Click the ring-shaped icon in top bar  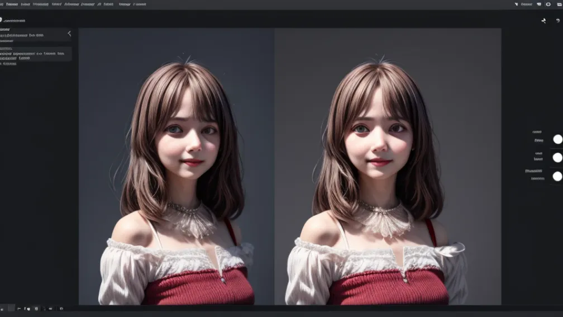click(x=548, y=4)
